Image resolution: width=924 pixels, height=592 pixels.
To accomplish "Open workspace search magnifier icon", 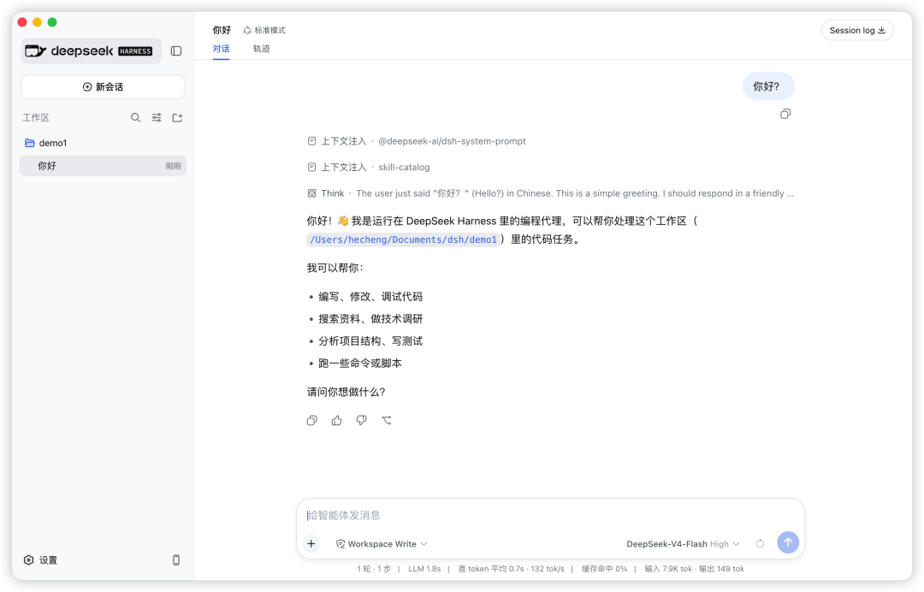I will pyautogui.click(x=135, y=118).
